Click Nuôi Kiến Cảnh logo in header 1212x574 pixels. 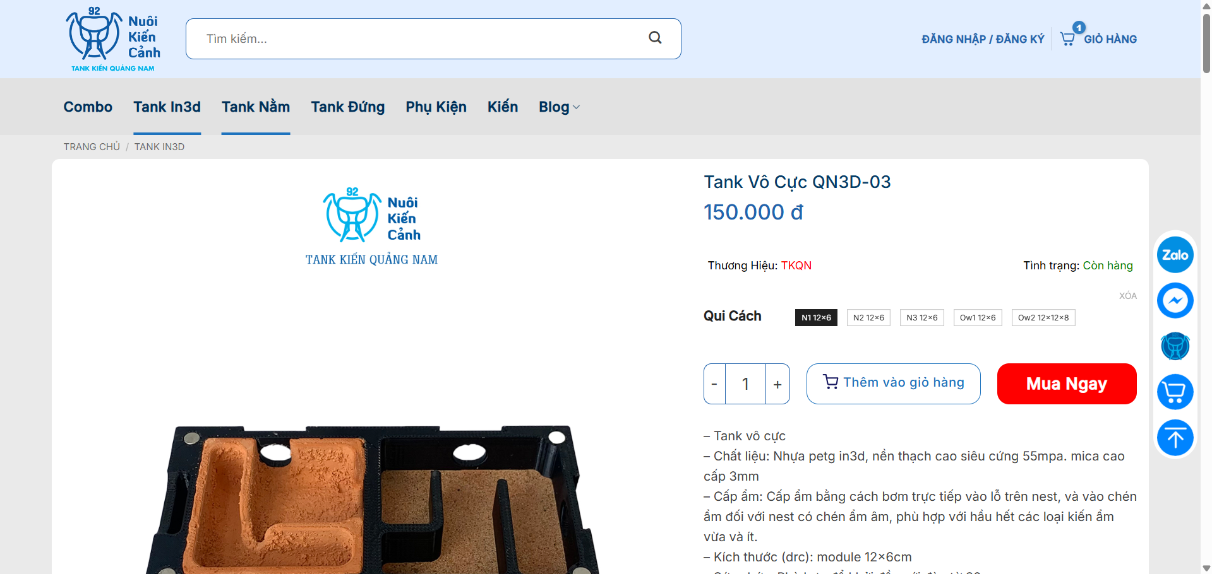[113, 39]
